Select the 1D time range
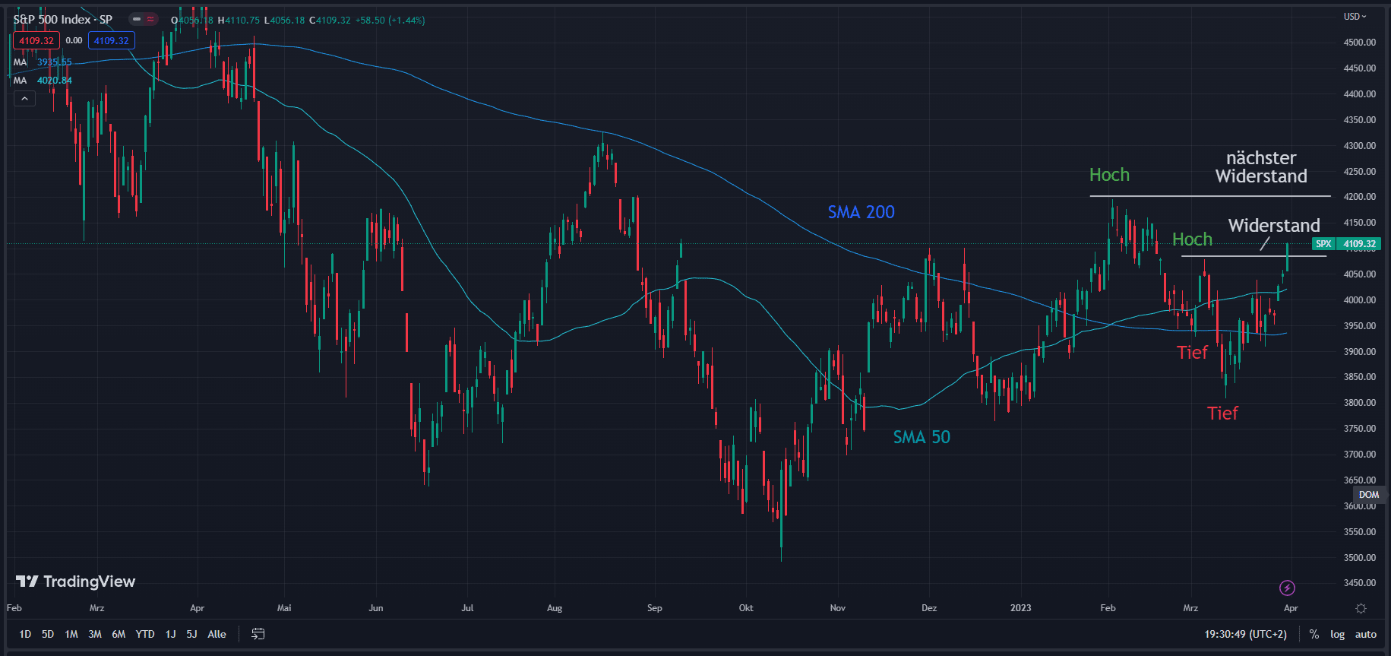 click(x=25, y=634)
